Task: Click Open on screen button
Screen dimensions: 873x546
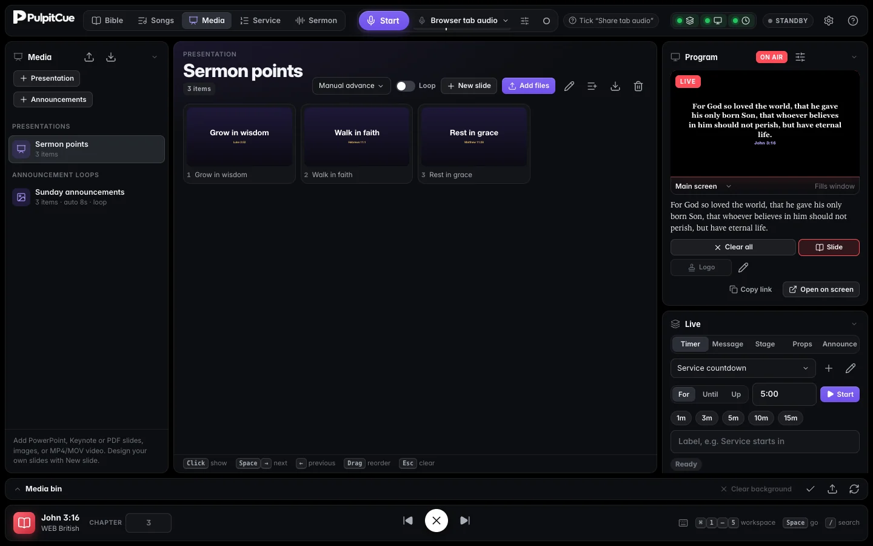Action: coord(821,289)
